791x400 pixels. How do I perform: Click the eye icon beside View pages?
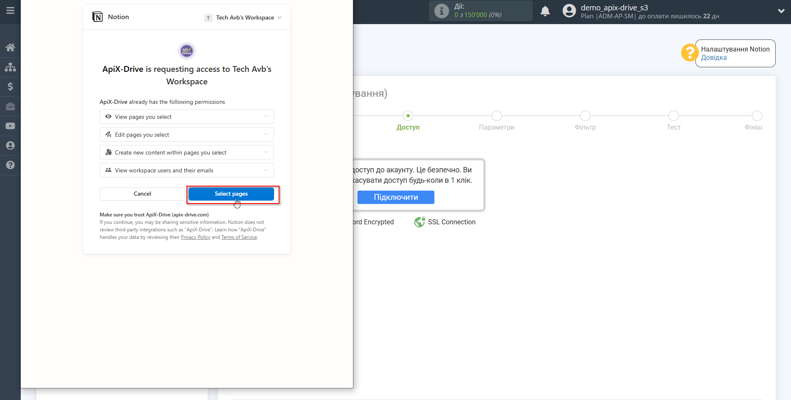tap(108, 117)
